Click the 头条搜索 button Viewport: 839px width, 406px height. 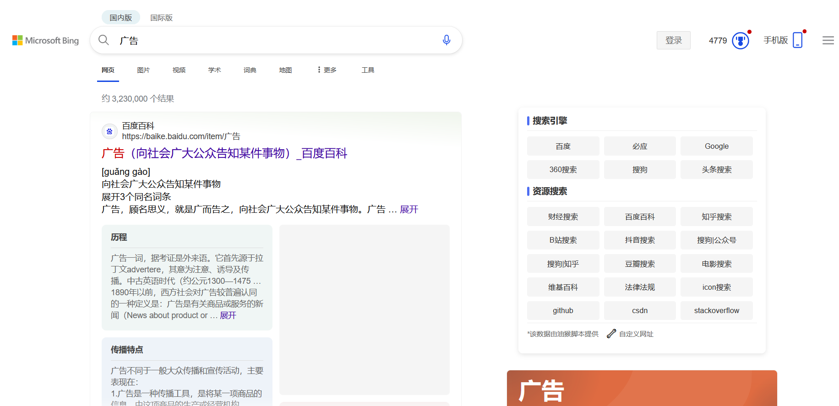coord(717,169)
